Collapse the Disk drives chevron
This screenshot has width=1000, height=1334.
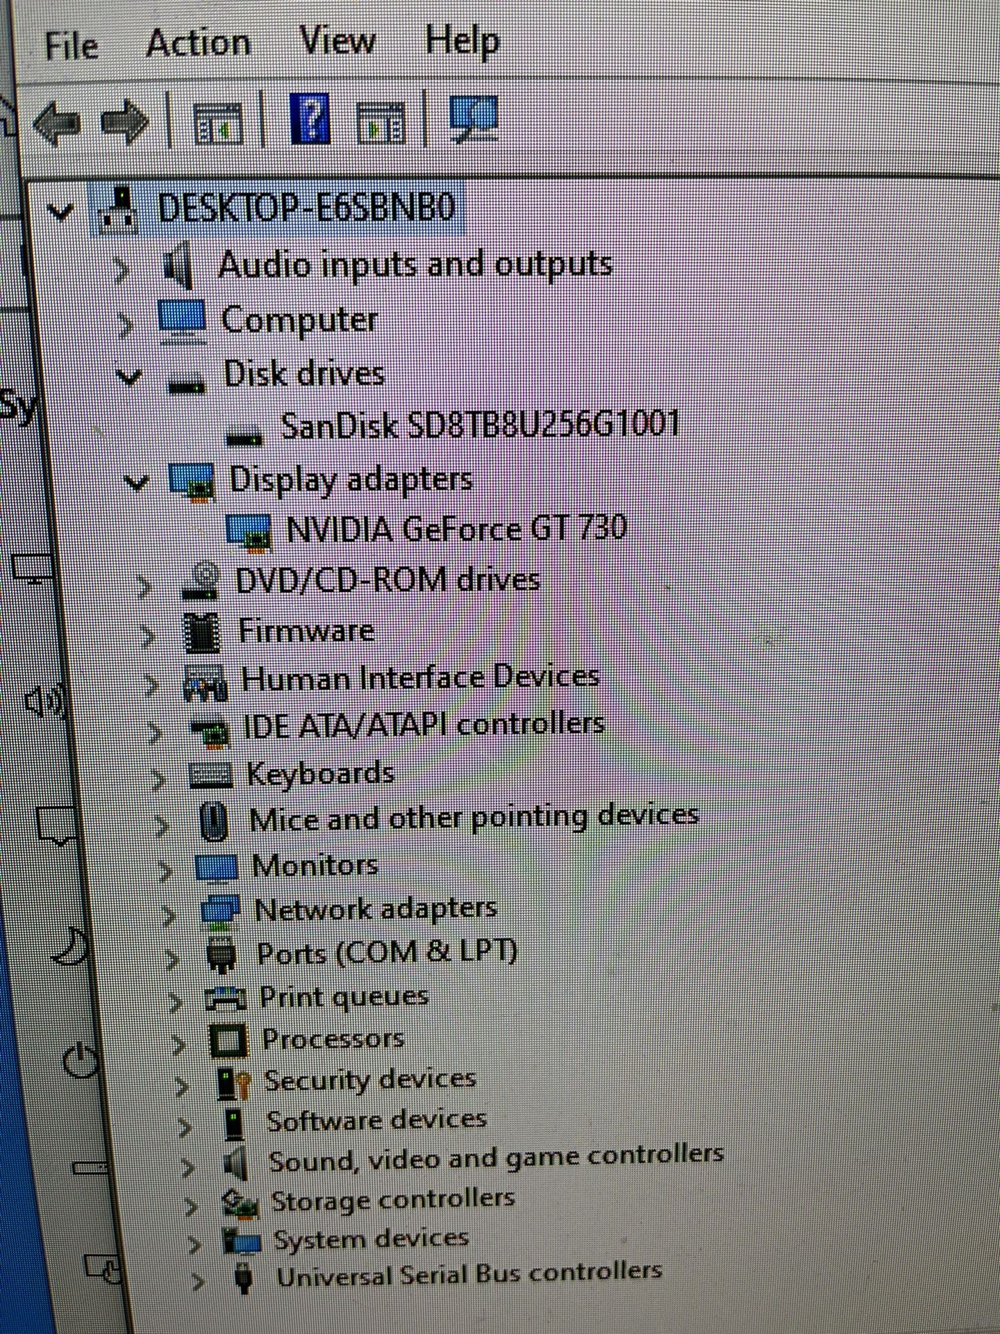pos(129,378)
